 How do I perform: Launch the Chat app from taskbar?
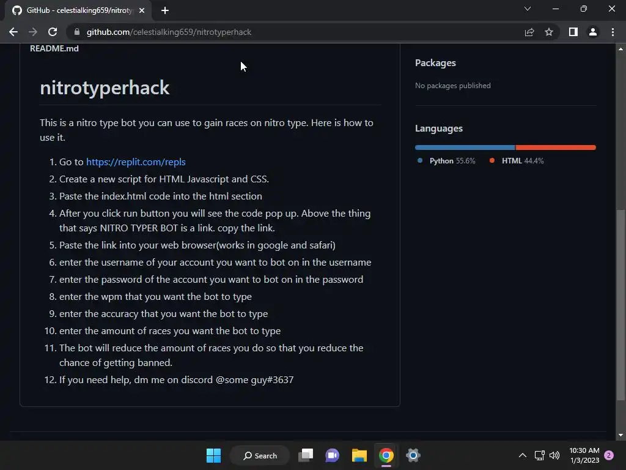pos(332,455)
